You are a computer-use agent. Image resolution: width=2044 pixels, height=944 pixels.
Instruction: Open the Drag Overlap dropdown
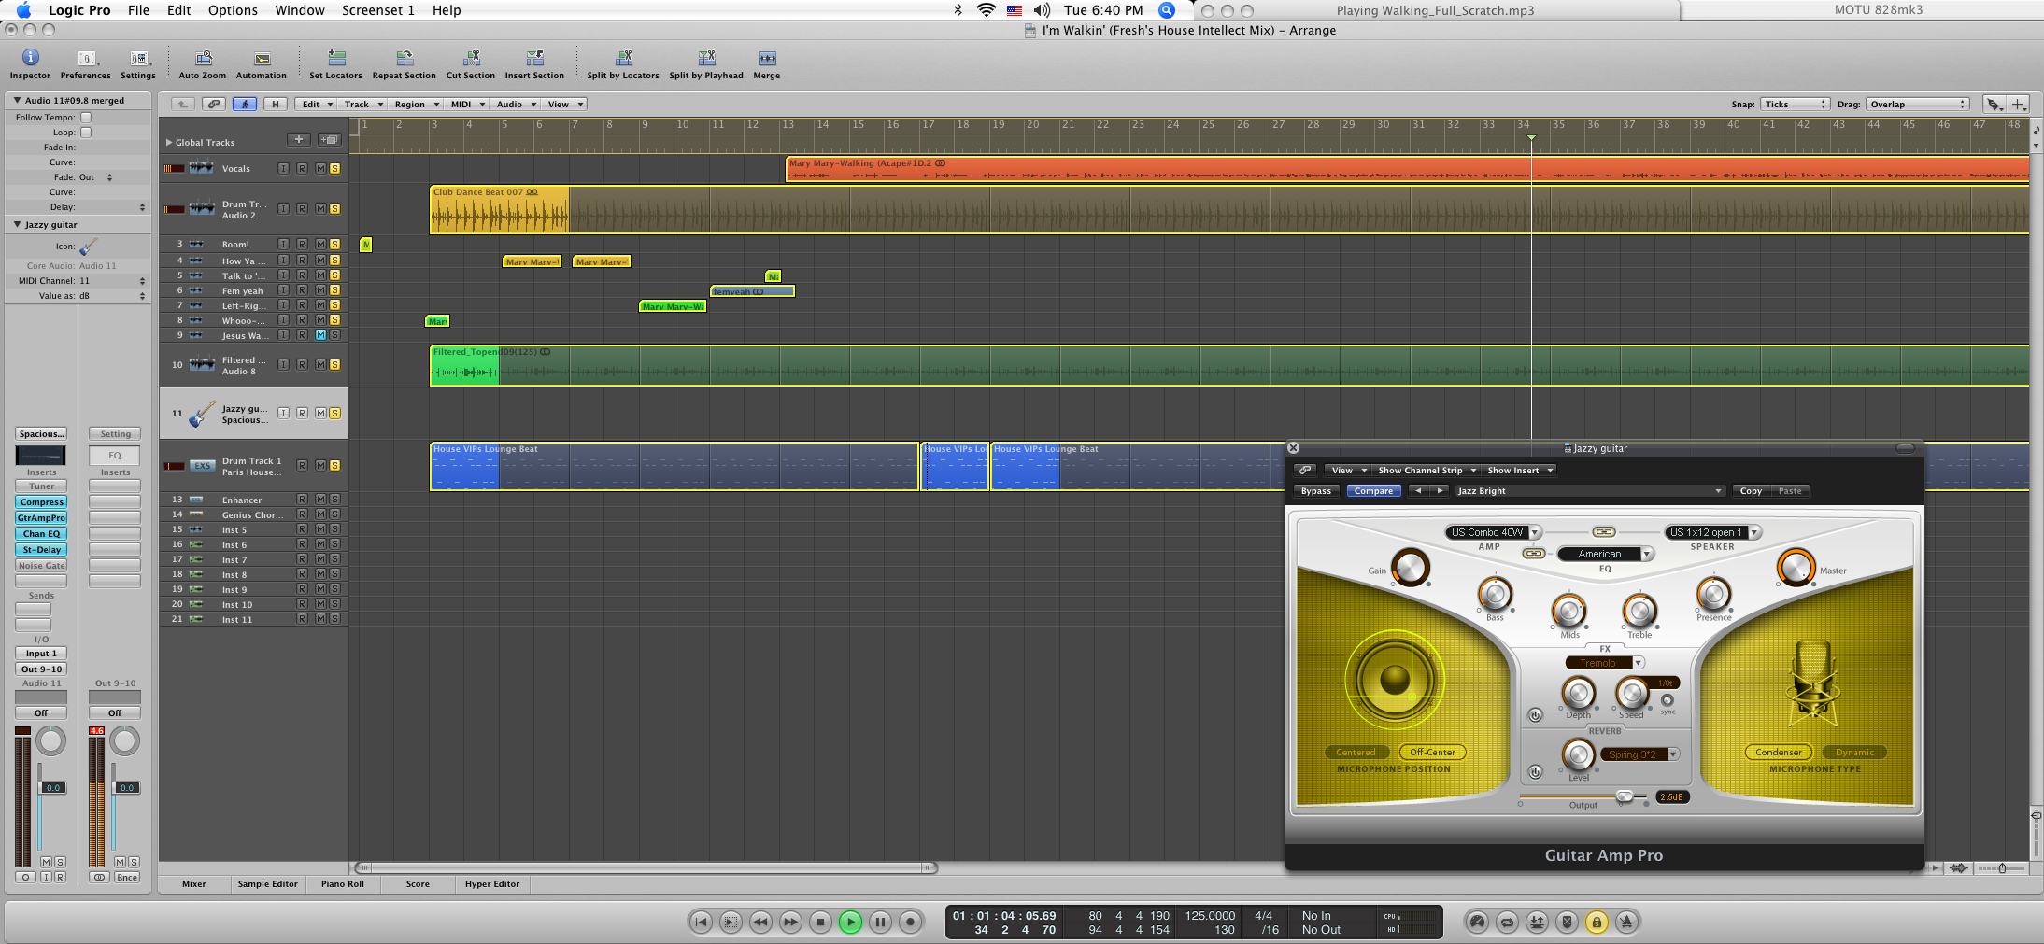click(1918, 105)
